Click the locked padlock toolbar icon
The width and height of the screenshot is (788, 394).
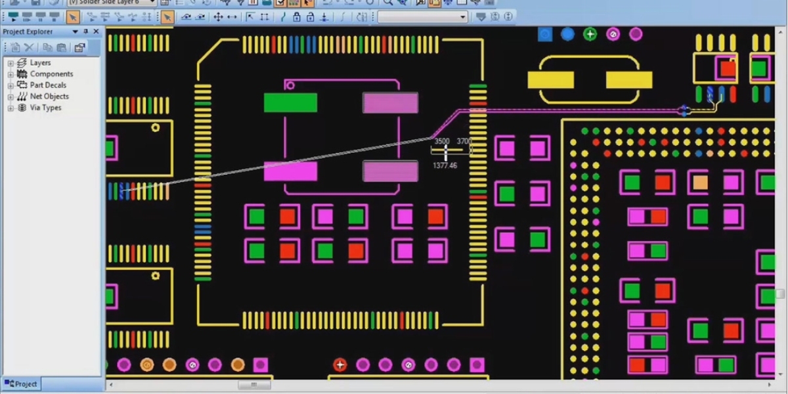(296, 17)
